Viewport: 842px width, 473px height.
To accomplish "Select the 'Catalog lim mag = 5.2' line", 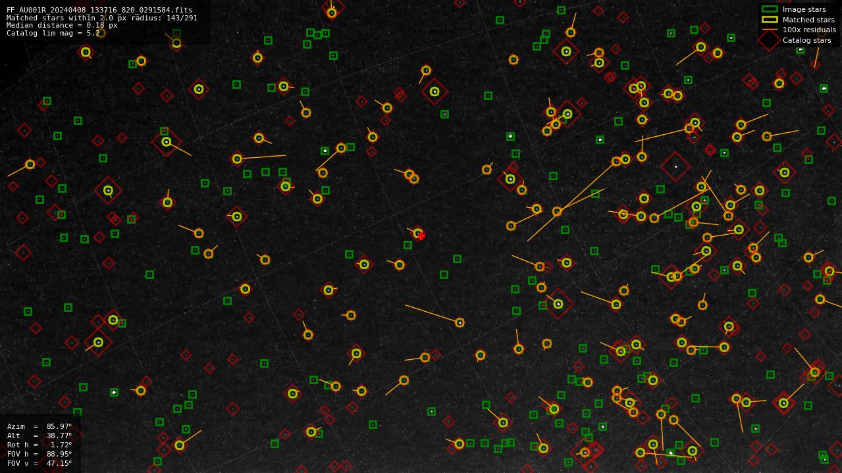I will (x=53, y=33).
